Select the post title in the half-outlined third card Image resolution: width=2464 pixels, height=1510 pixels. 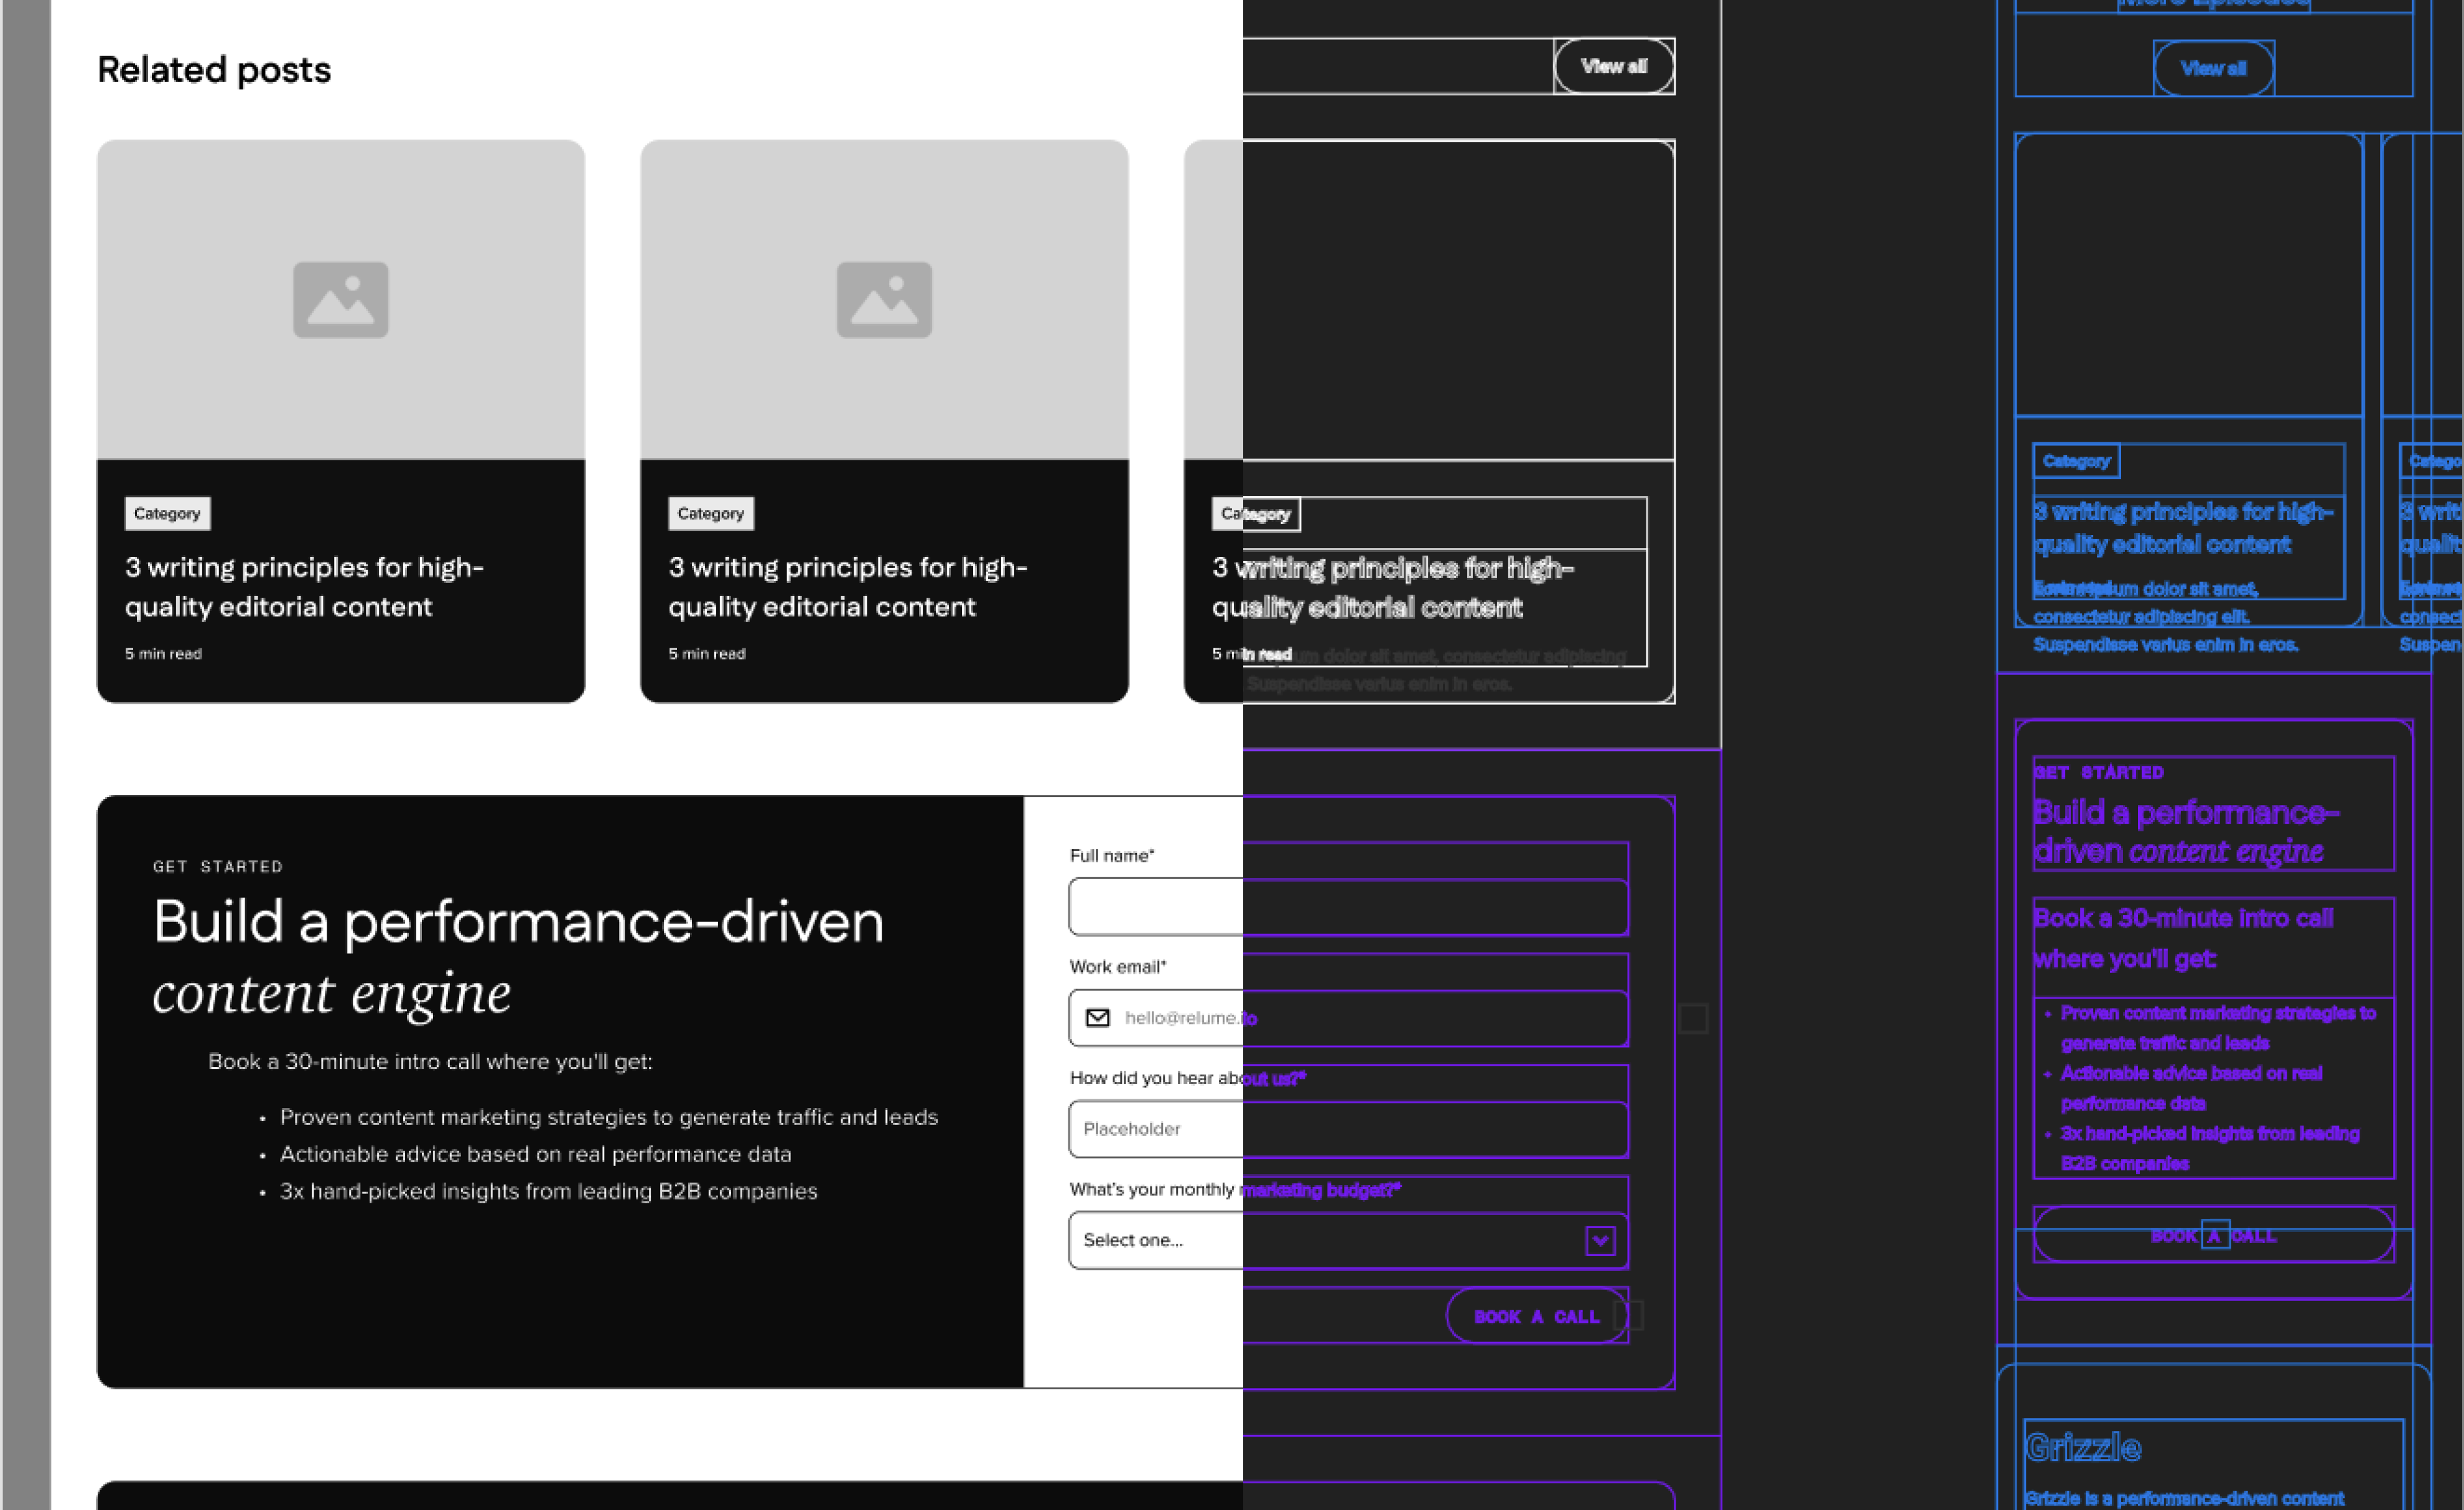coord(1393,588)
